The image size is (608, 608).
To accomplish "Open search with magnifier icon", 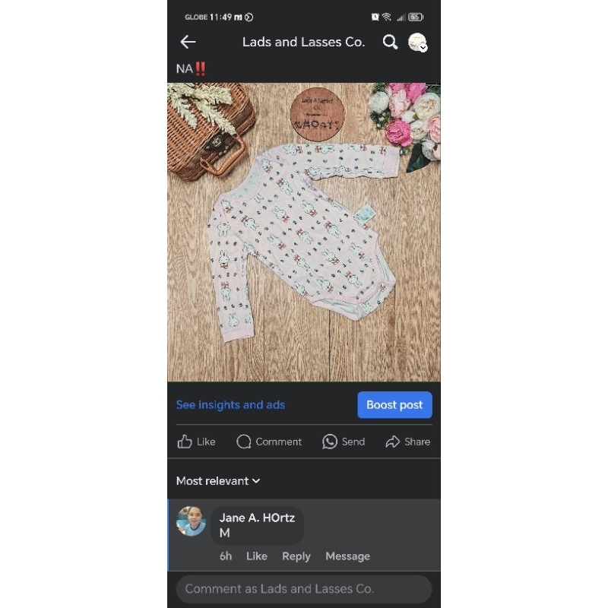I will click(x=390, y=42).
